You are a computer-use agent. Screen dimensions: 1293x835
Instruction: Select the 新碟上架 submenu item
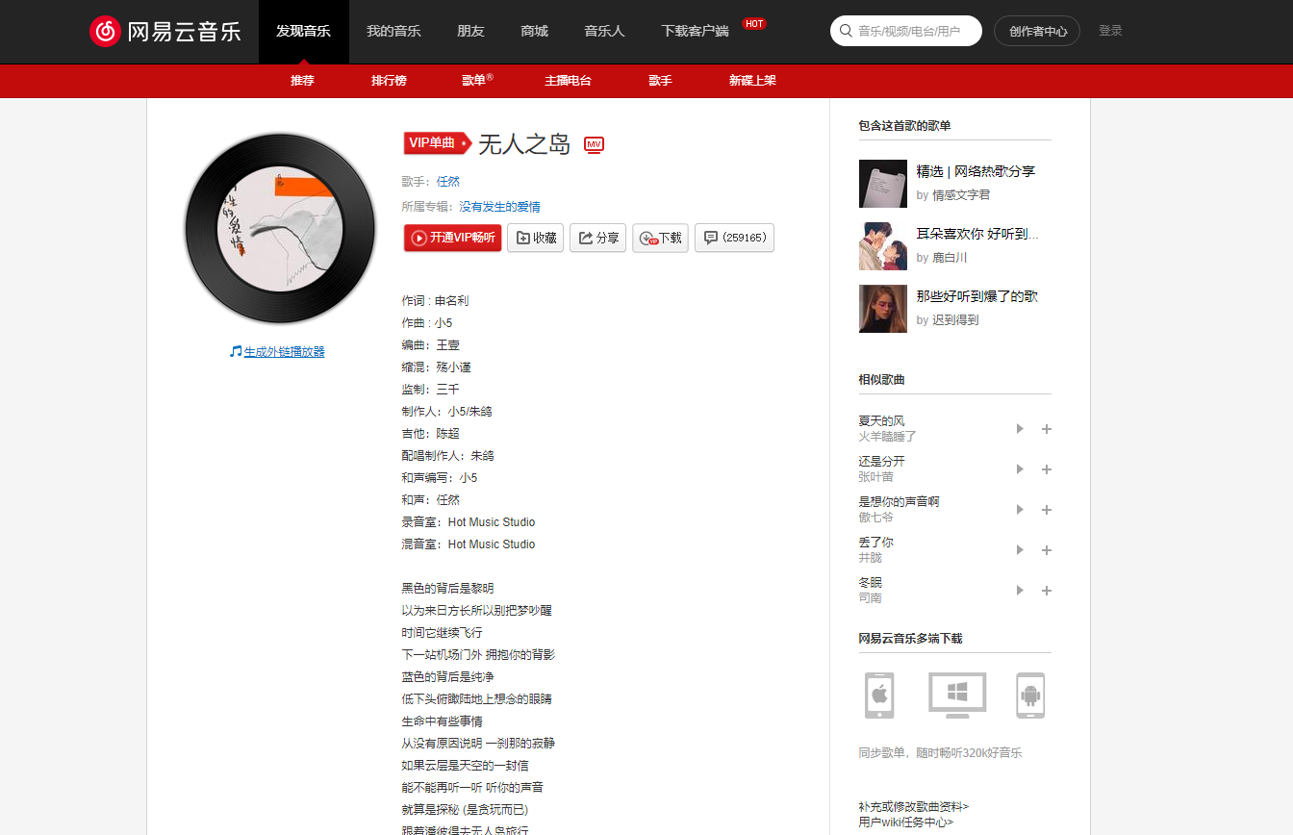click(752, 81)
